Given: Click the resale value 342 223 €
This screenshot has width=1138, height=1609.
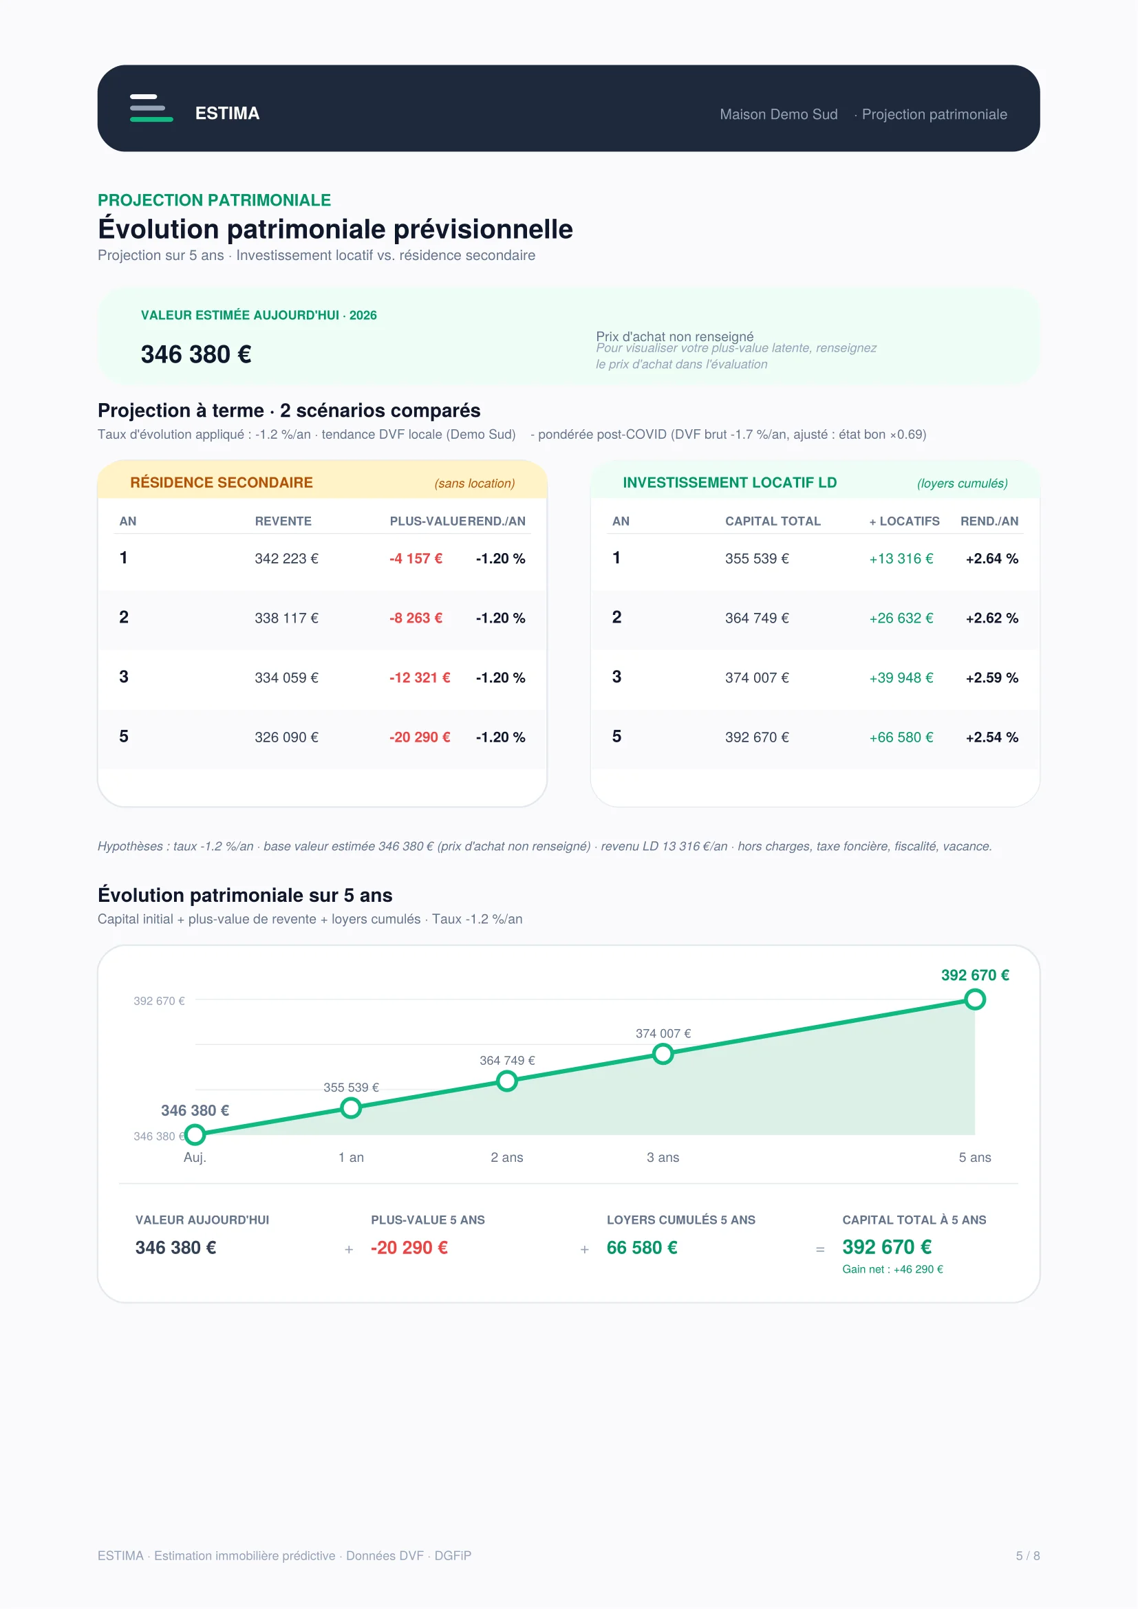Looking at the screenshot, I should [x=286, y=559].
